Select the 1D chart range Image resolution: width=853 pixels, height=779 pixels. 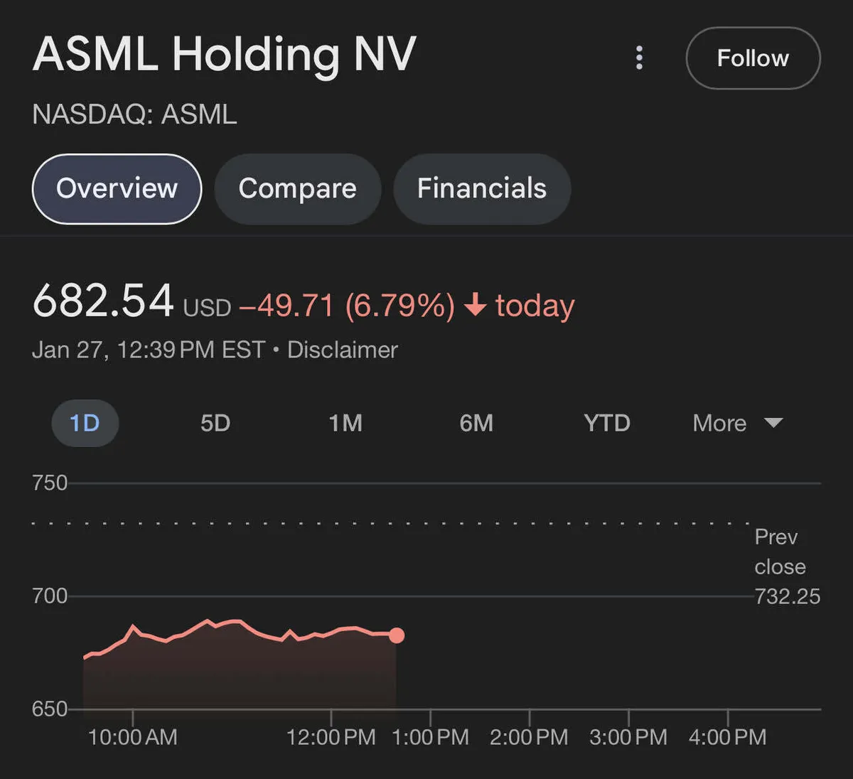(85, 424)
